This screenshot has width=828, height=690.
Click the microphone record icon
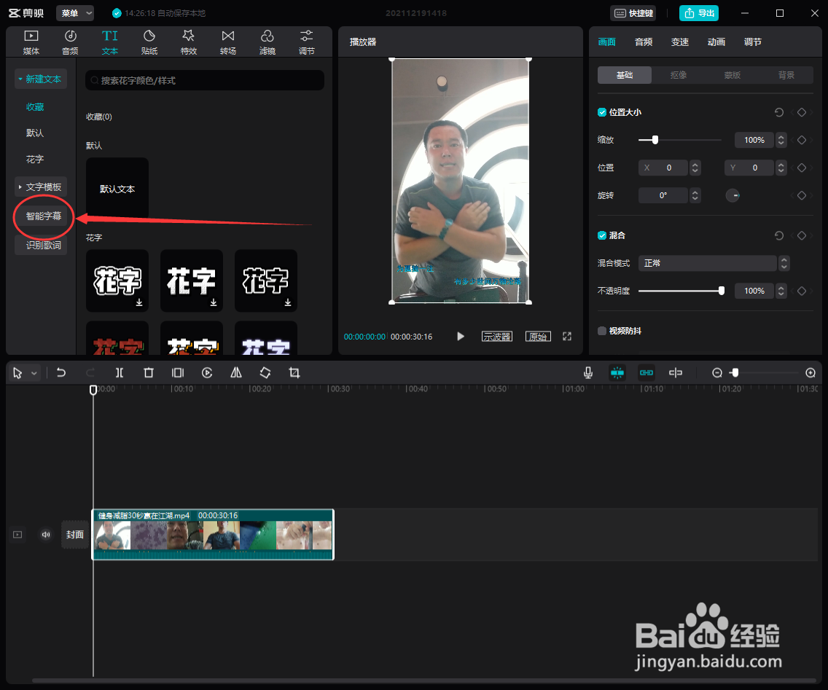(x=588, y=373)
